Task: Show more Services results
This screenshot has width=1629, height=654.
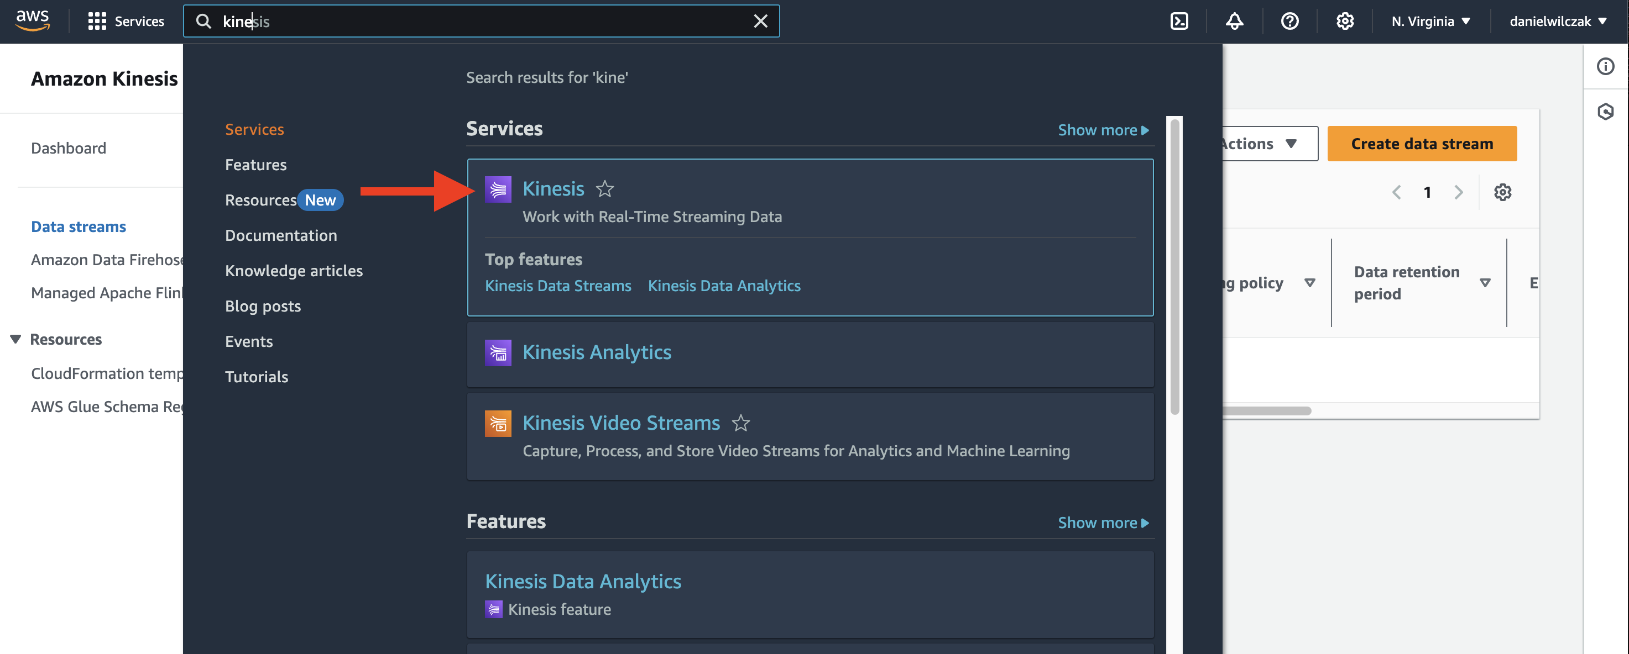Action: coord(1103,130)
